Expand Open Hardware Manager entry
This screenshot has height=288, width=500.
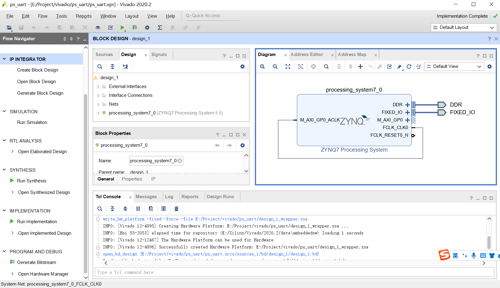coord(12,274)
